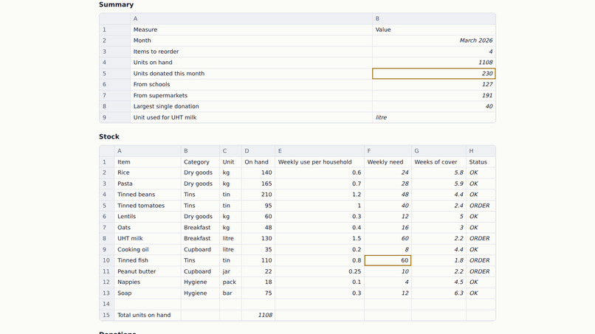Select Cooking oil category 'Cupboard' cell
The height and width of the screenshot is (334, 595).
[200, 249]
